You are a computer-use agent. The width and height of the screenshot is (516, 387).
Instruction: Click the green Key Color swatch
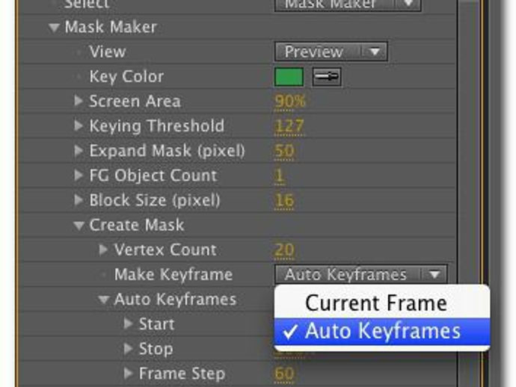pos(289,77)
